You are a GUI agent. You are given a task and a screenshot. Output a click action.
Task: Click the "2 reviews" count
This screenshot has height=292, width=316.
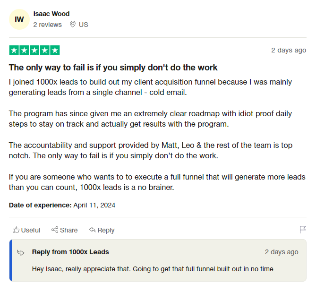(x=47, y=25)
